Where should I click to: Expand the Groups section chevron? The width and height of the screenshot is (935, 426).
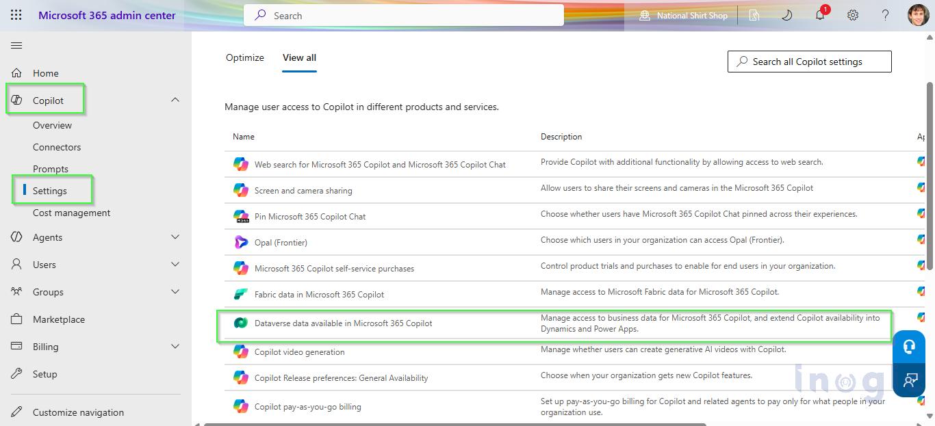pos(175,291)
